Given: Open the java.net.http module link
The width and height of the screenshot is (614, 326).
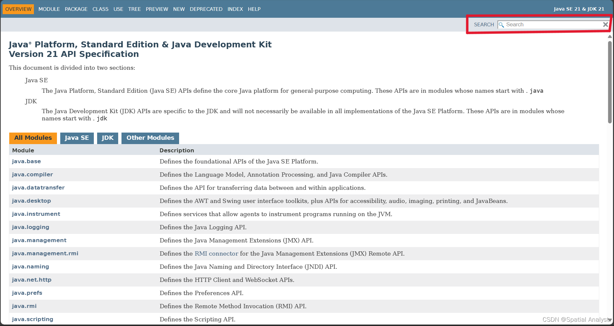Looking at the screenshot, I should coord(32,280).
